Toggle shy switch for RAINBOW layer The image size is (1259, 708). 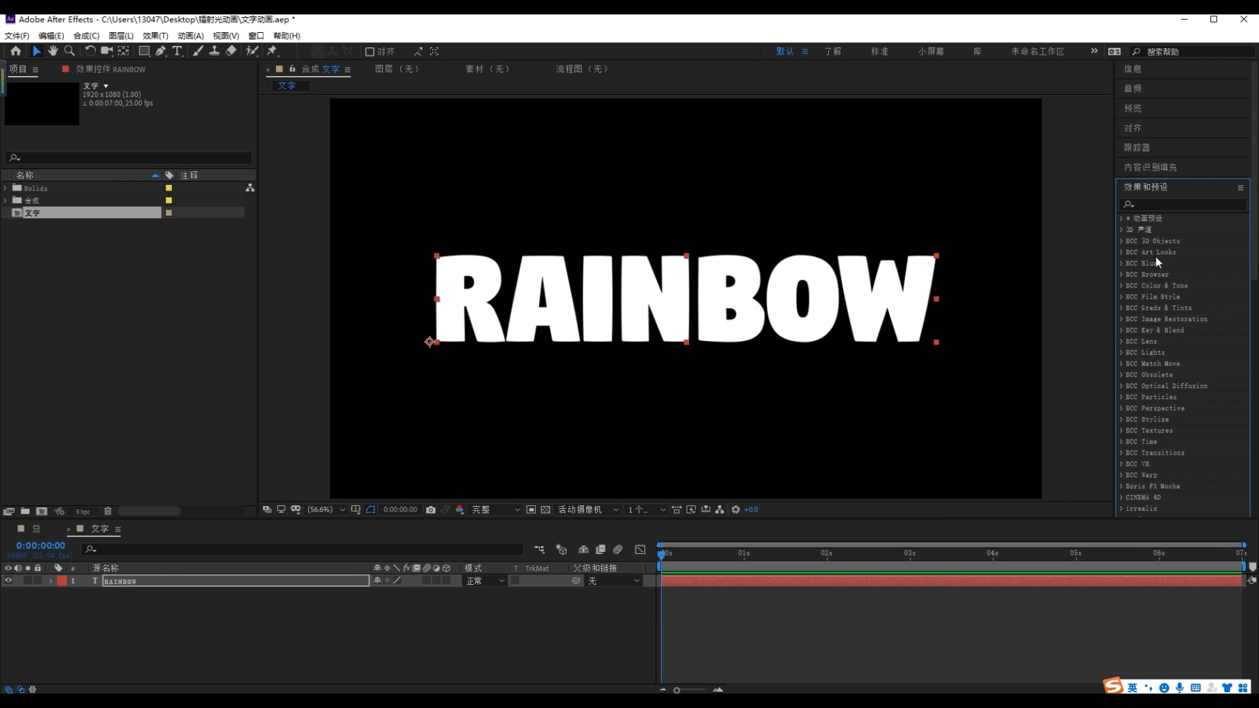click(x=377, y=581)
